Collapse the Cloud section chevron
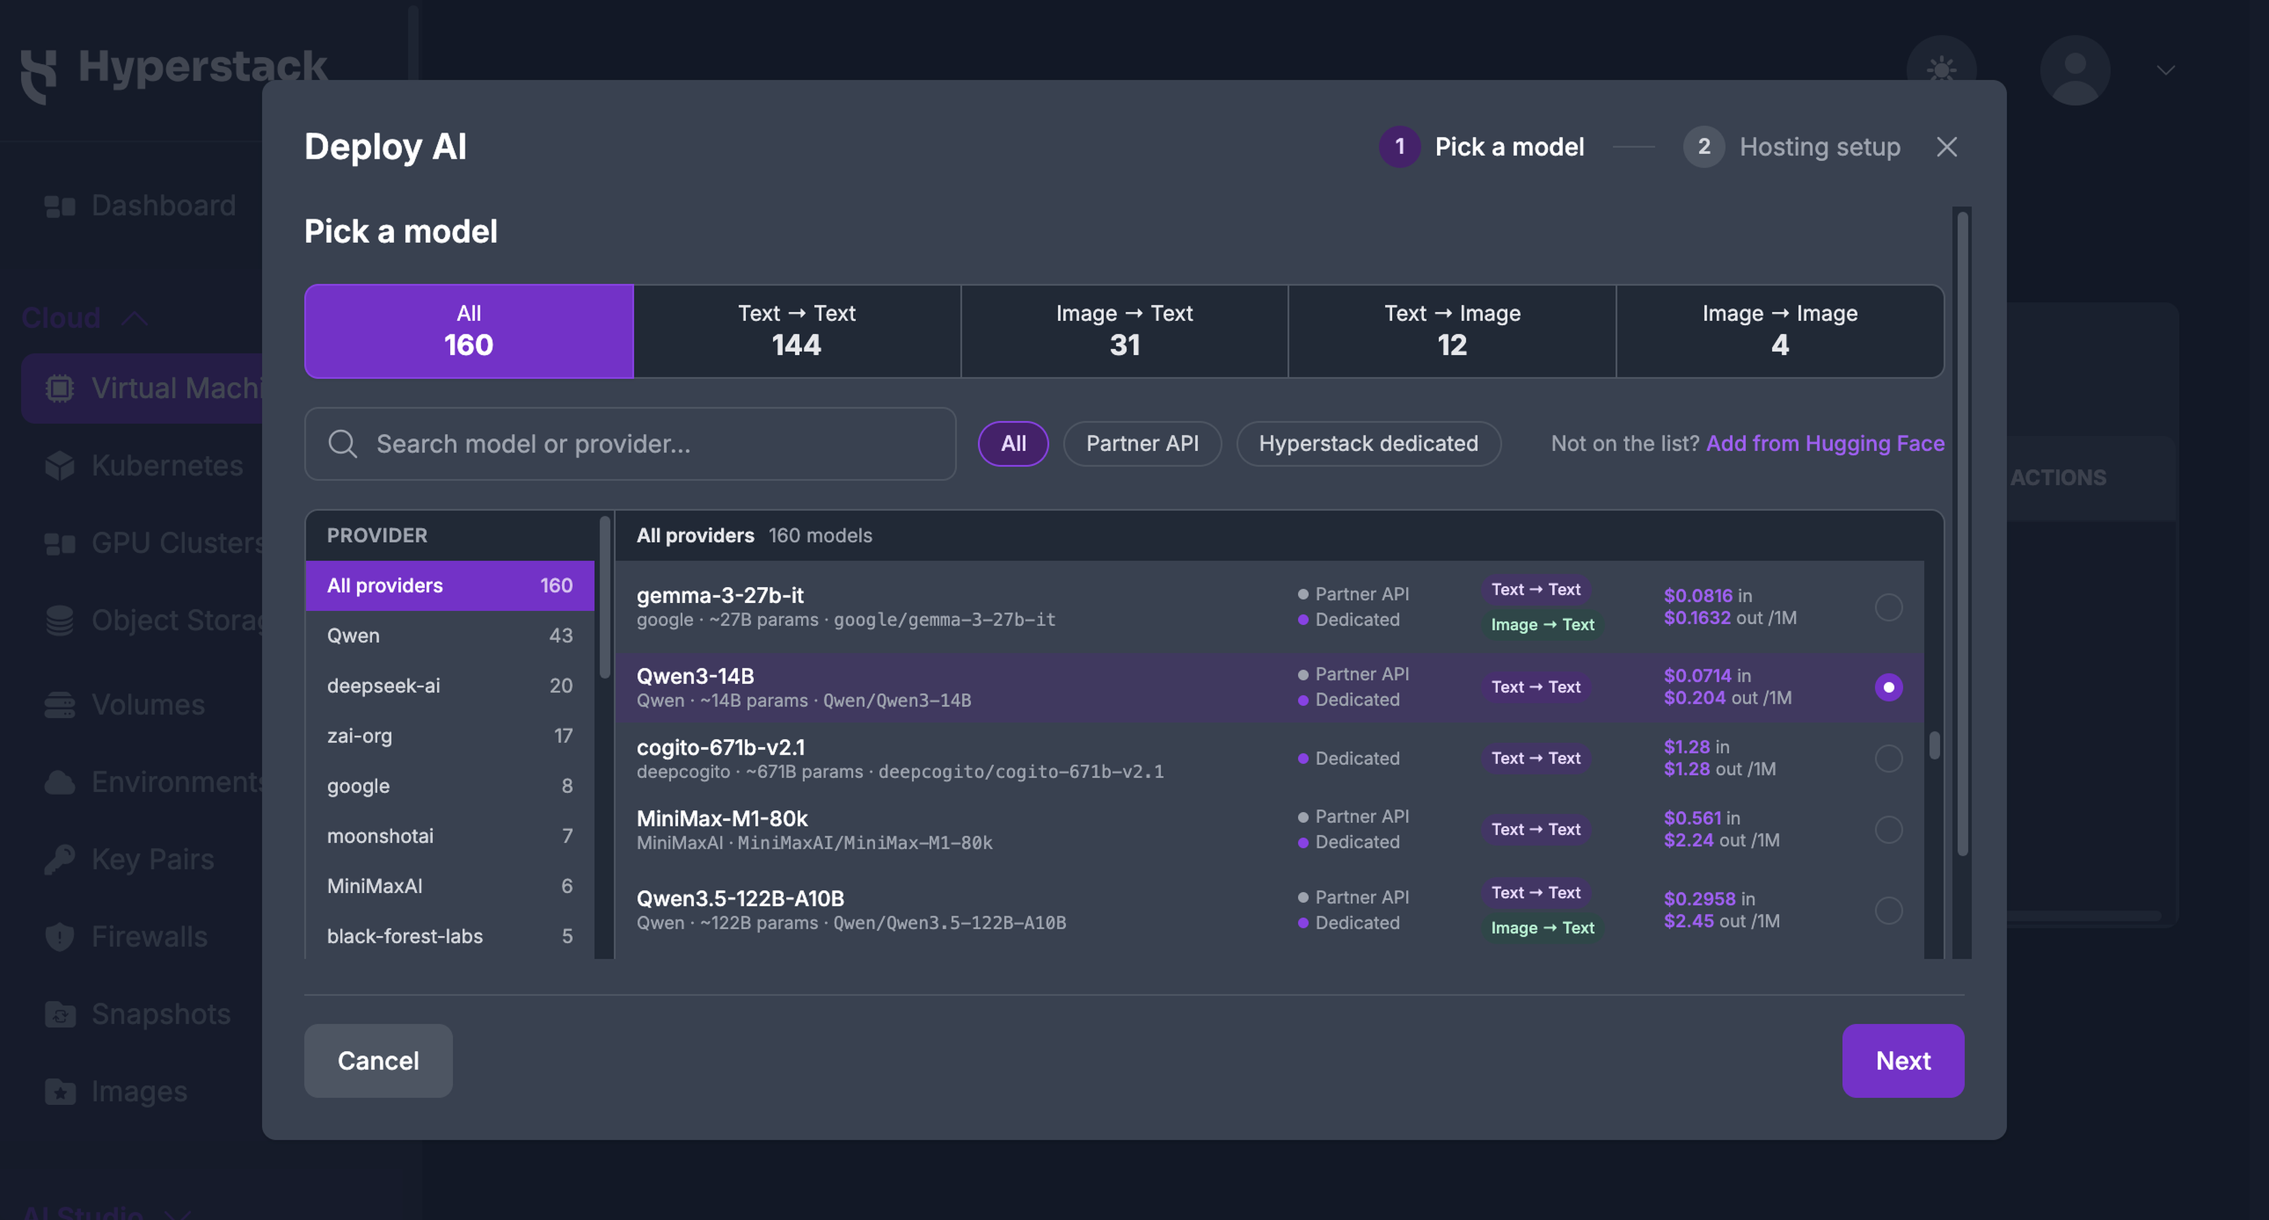The image size is (2269, 1220). 134,318
